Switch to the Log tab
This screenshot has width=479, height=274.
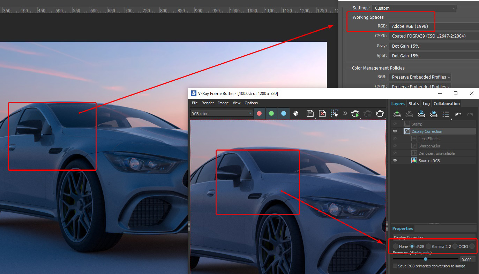click(x=426, y=104)
